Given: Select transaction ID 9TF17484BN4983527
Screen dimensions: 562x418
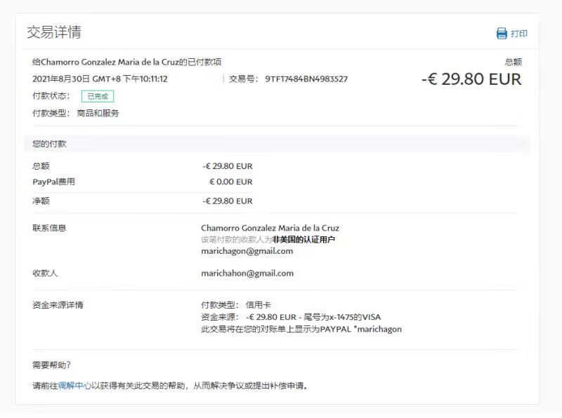Looking at the screenshot, I should 306,79.
